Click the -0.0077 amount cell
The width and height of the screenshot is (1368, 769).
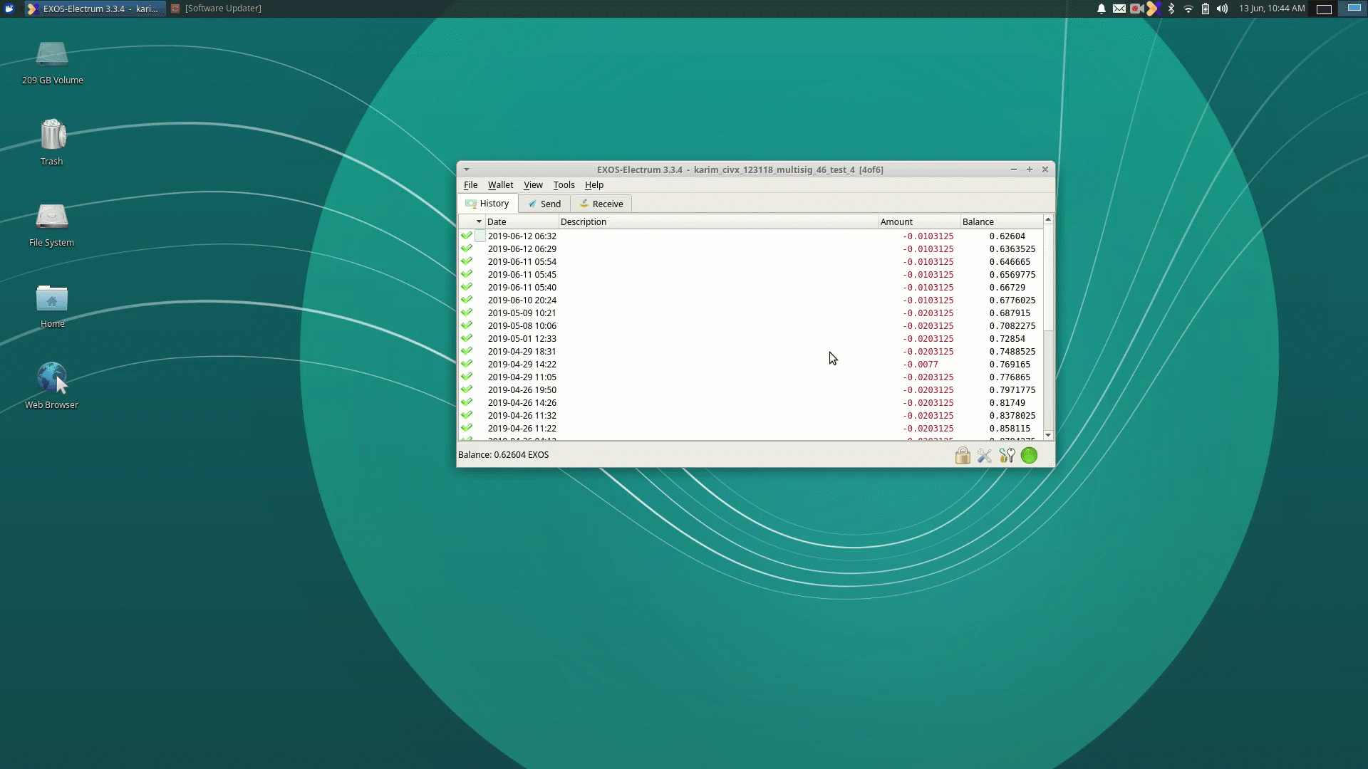[x=921, y=365]
